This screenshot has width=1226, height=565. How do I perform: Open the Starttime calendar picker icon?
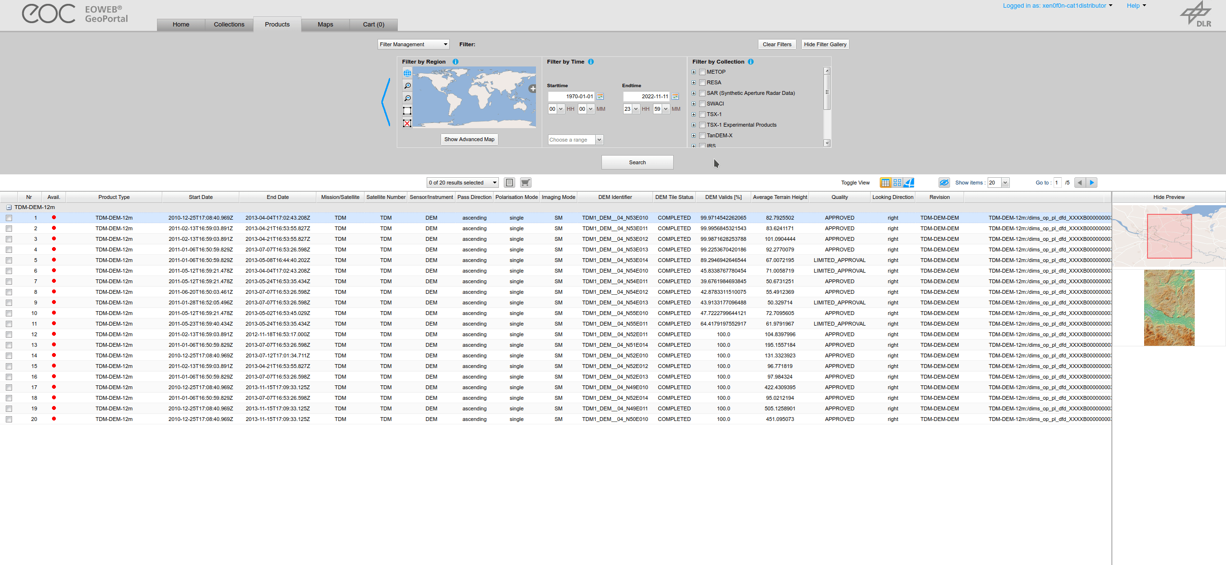pos(600,96)
